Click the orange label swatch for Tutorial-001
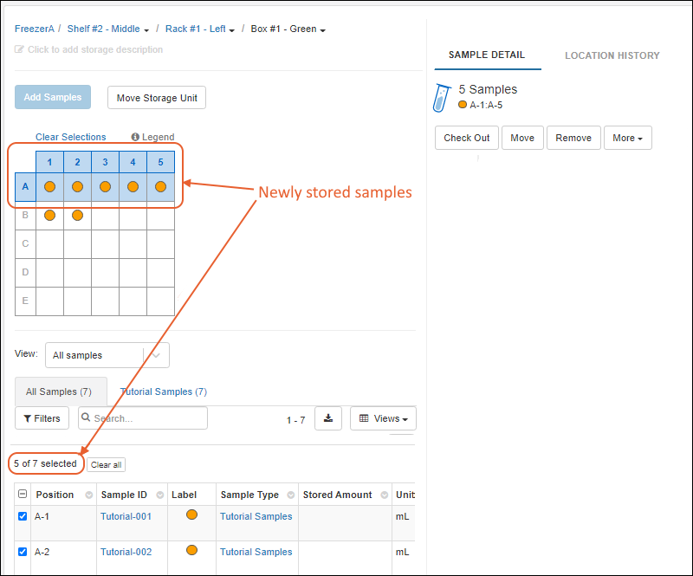Viewport: 693px width, 576px height. (x=191, y=515)
